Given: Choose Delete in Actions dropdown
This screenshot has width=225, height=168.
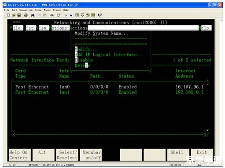Looking at the screenshot, I should (x=82, y=65).
